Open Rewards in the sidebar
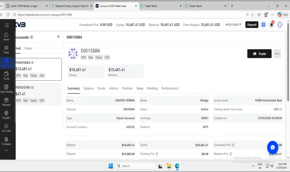Viewport: 290px width, 172px height. (6, 102)
